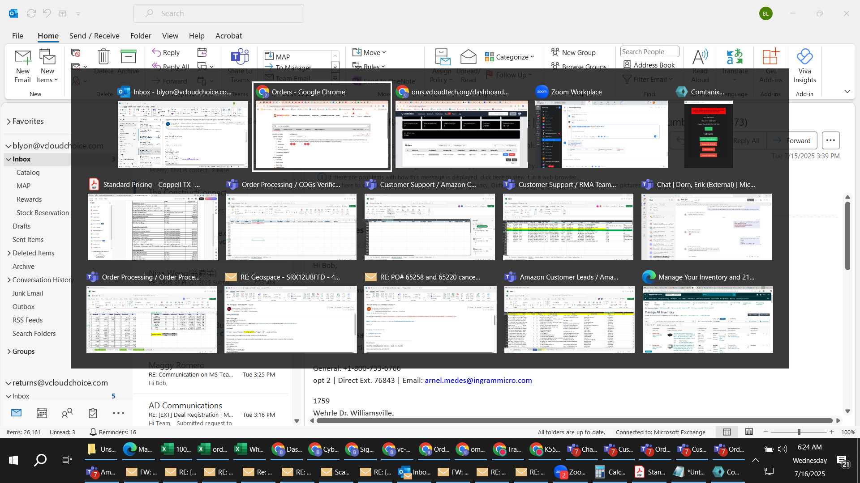Viewport: 860px width, 483px height.
Task: Click the Categorize color squares icon
Action: [x=489, y=57]
